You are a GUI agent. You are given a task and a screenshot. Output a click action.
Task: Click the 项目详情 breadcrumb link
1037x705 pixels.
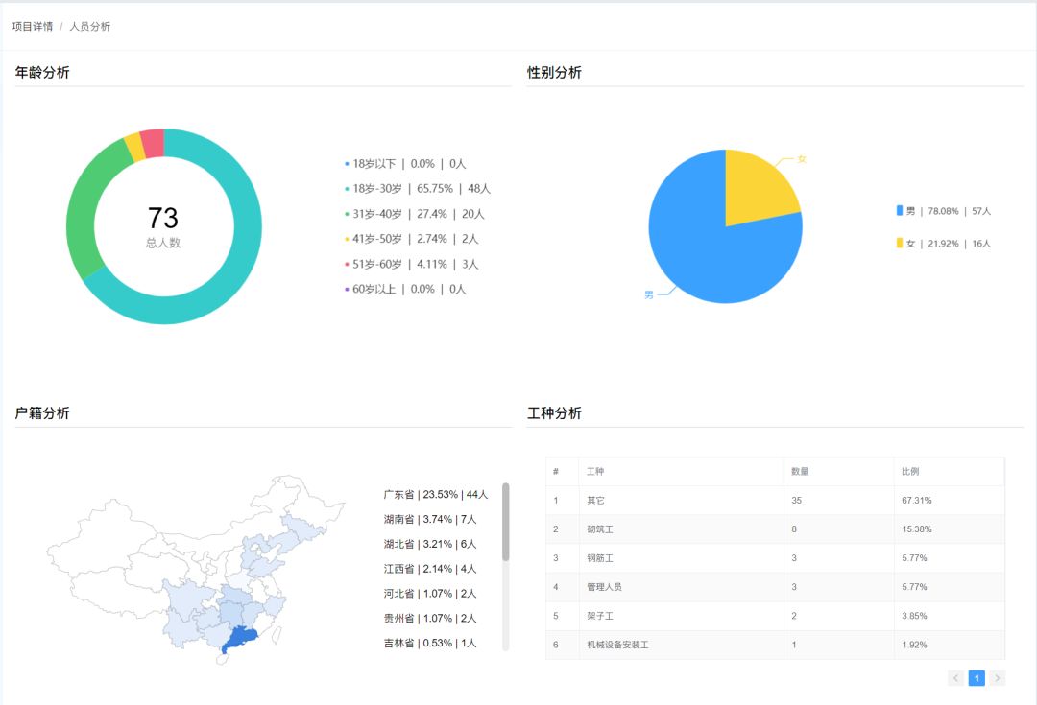coord(32,27)
